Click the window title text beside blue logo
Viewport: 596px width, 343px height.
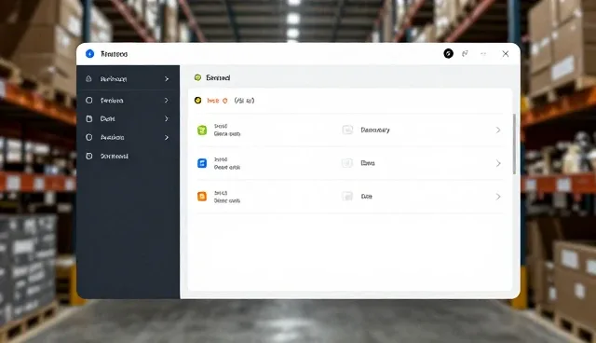(x=114, y=54)
